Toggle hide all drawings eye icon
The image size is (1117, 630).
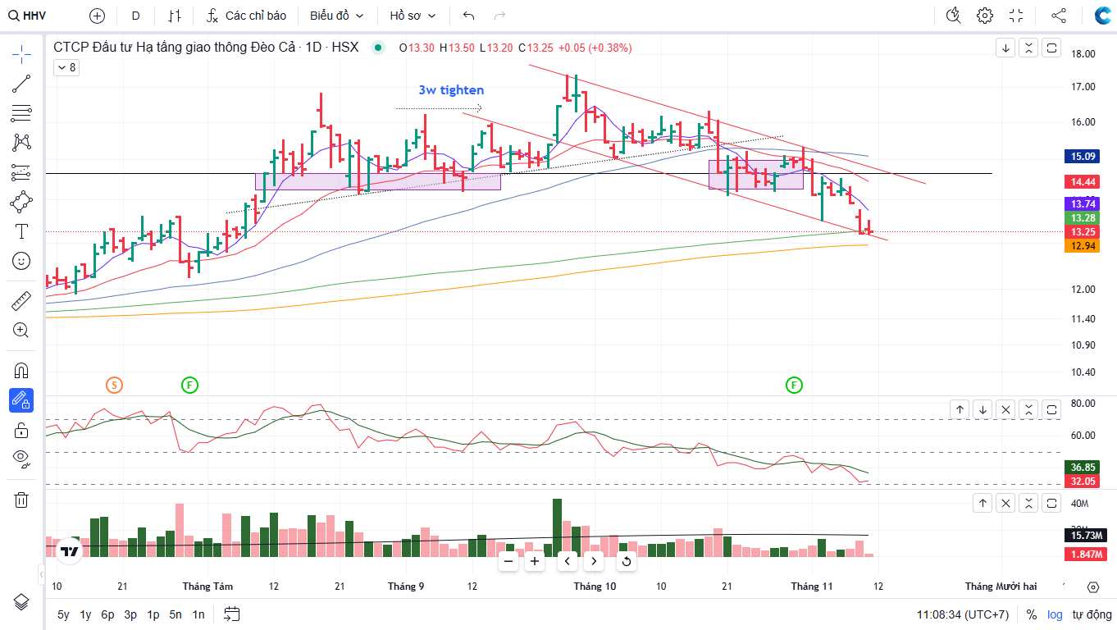(x=21, y=458)
